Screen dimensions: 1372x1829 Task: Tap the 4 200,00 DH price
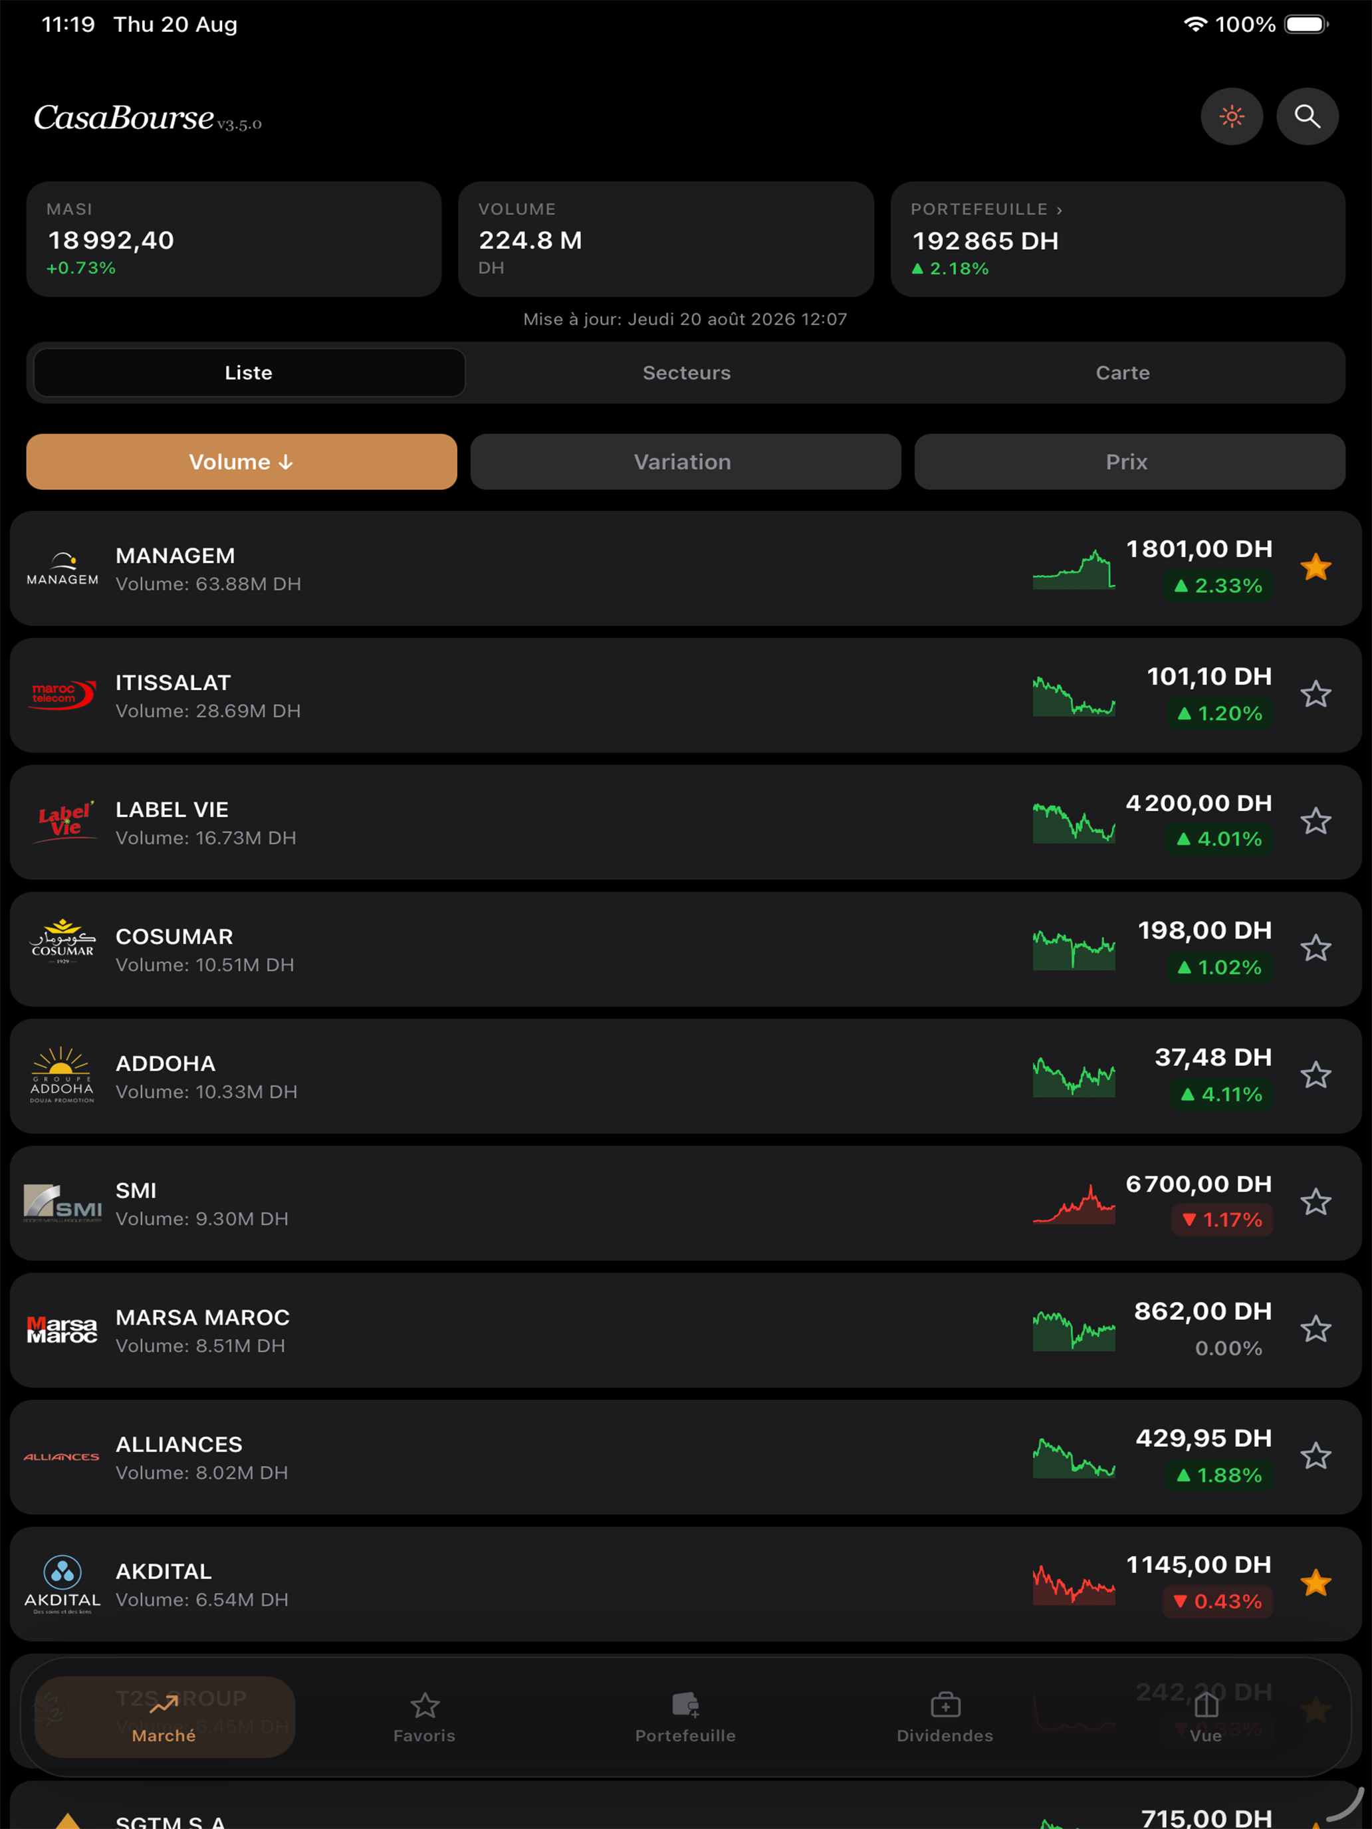[1199, 803]
